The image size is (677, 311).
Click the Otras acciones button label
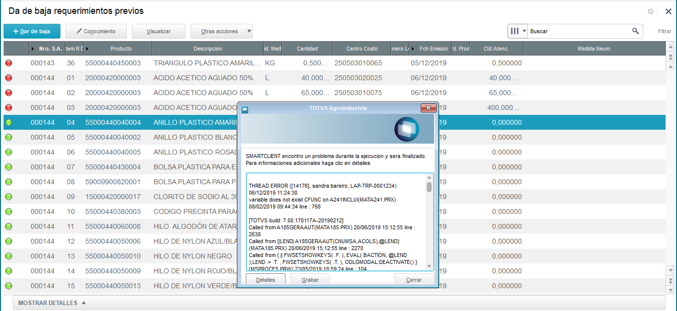point(219,31)
